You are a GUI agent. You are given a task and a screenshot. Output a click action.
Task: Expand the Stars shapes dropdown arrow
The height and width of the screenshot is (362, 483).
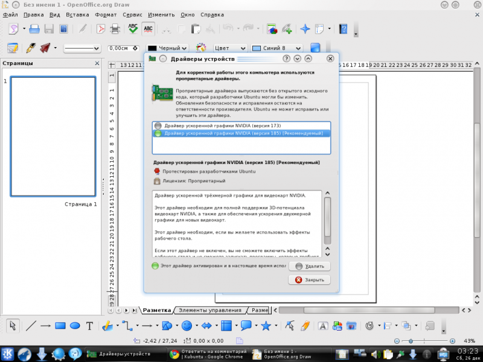276,326
